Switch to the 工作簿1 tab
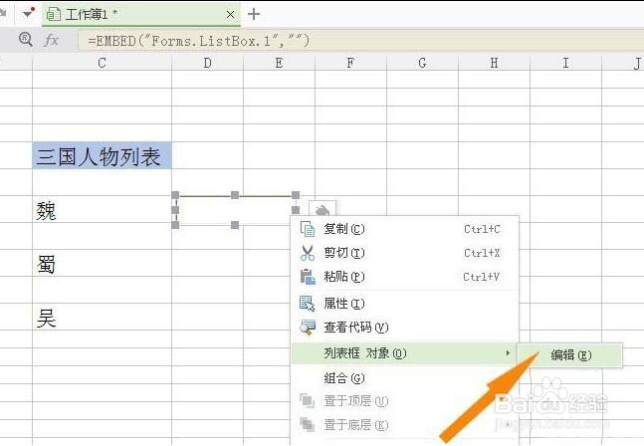 [141, 14]
